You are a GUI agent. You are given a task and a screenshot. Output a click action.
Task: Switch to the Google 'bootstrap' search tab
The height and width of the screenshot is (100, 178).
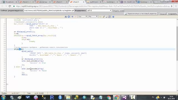pyautogui.click(x=111, y=2)
